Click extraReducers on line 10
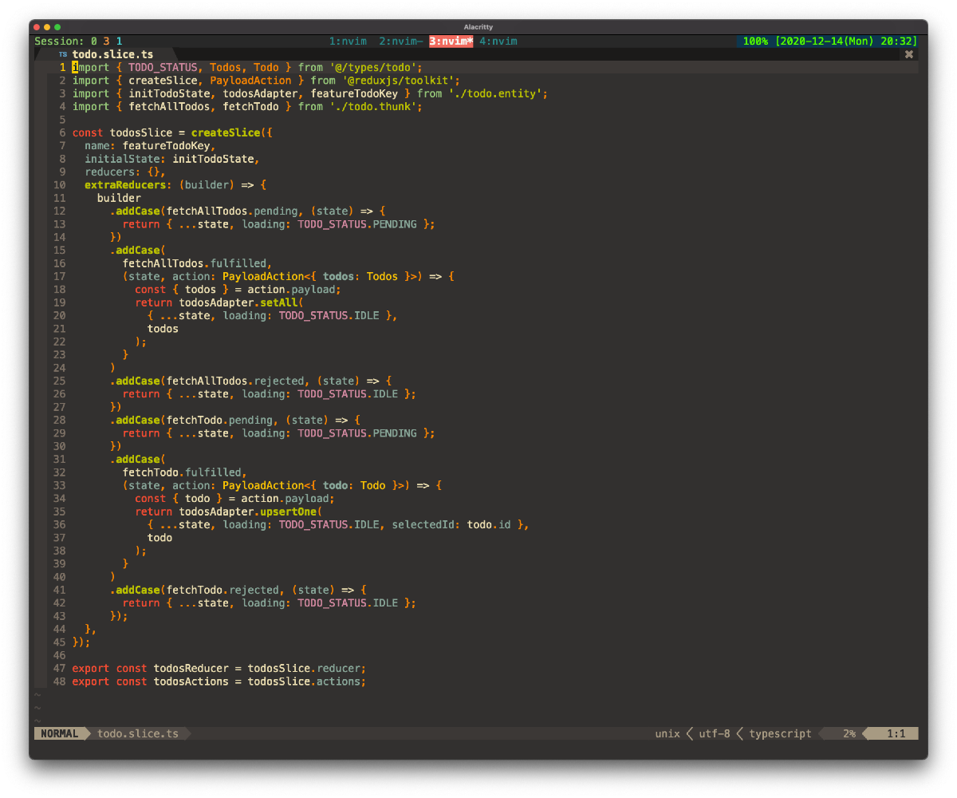957x798 pixels. pos(126,185)
